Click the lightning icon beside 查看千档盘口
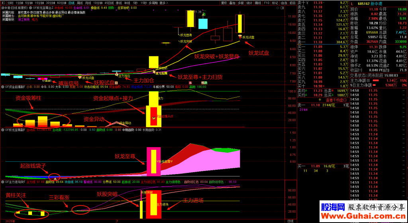This screenshot has height=223, width=408. [320, 100]
